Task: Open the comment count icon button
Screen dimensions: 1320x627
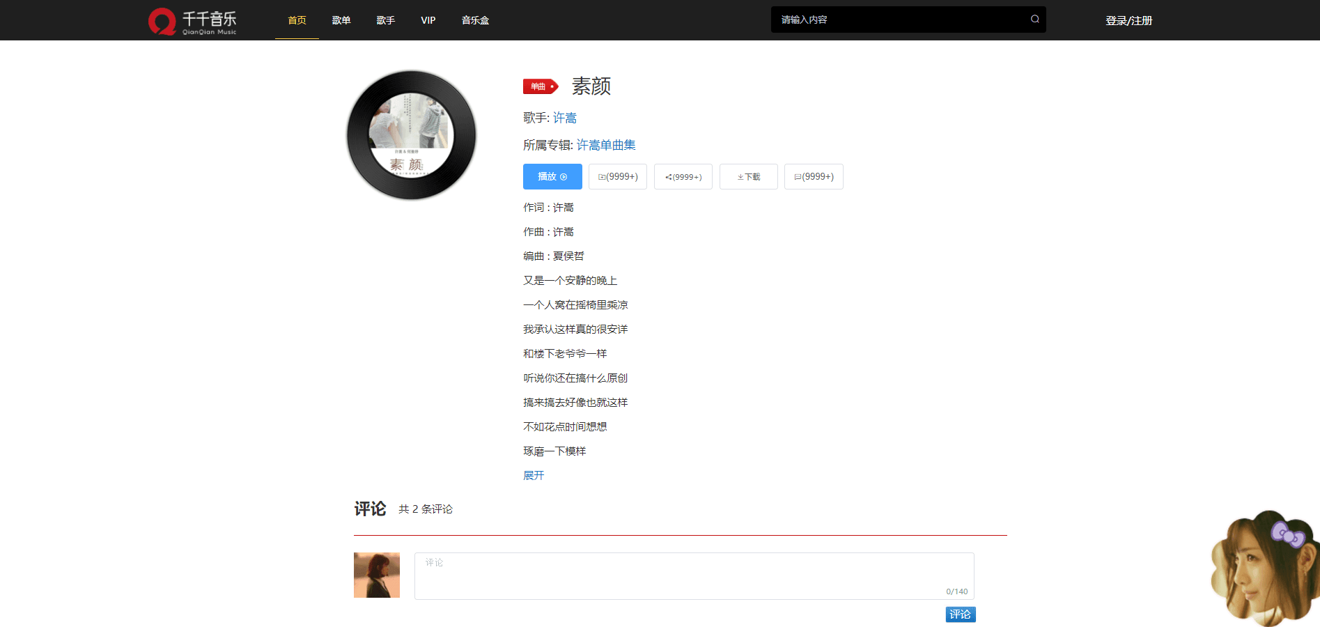Action: (x=797, y=176)
